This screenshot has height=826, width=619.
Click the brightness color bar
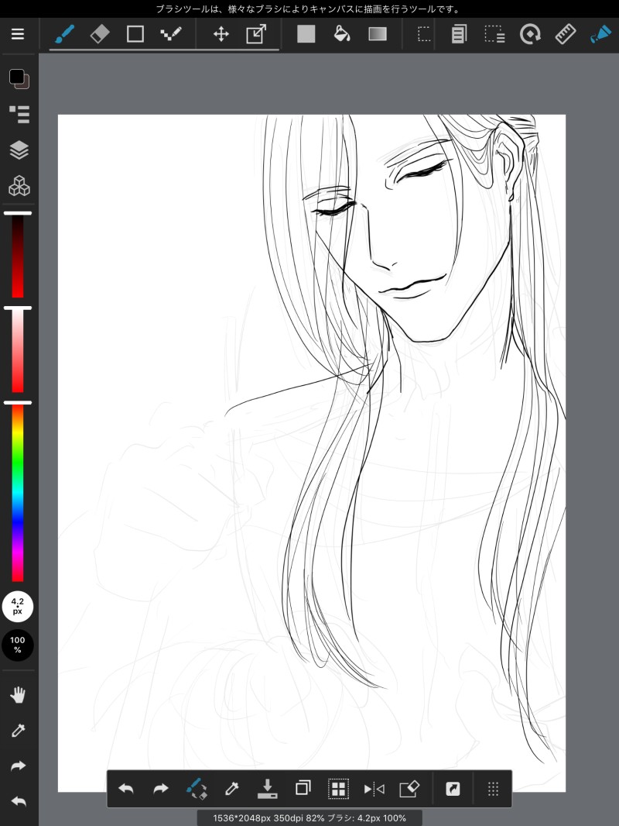[x=18, y=256]
